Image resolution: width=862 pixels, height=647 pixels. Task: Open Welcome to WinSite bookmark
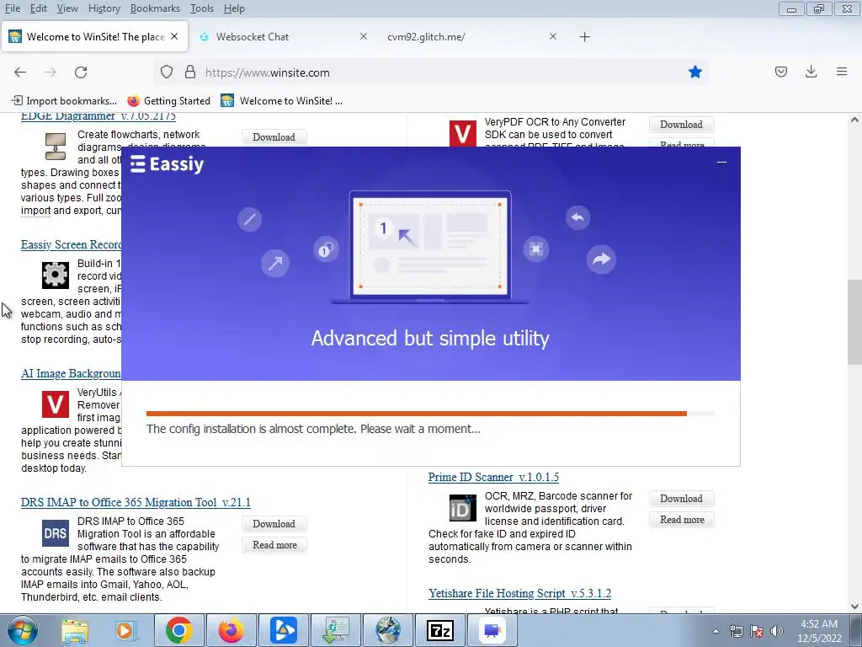(281, 101)
